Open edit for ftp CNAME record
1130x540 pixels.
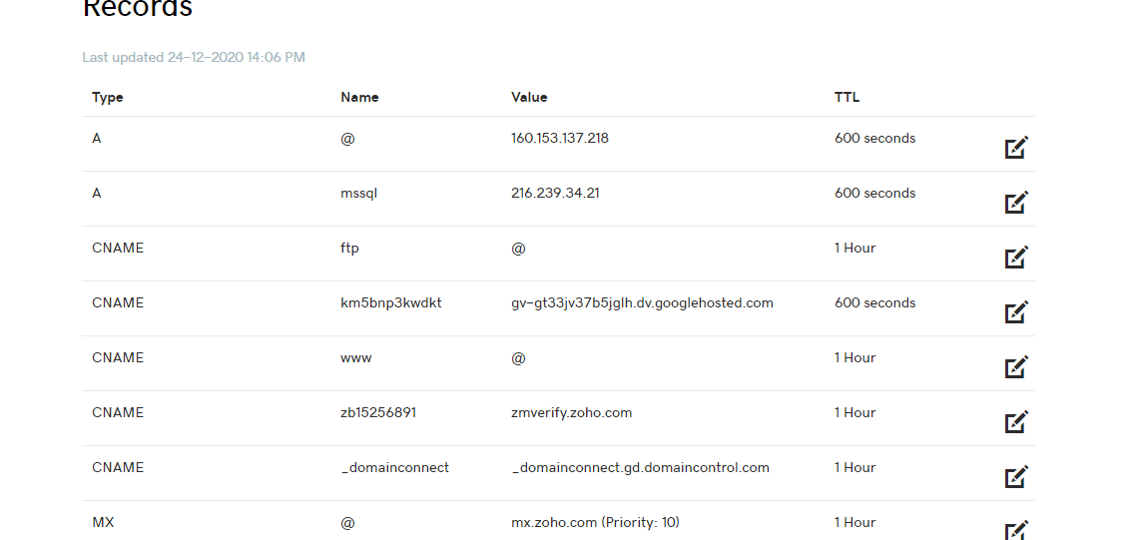pyautogui.click(x=1016, y=257)
